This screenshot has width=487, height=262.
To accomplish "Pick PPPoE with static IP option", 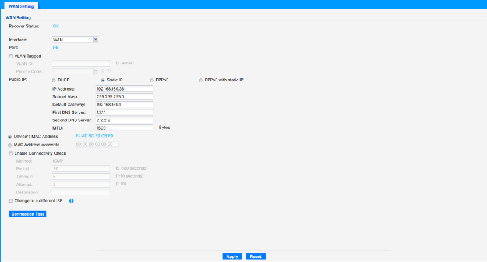I will click(201, 80).
